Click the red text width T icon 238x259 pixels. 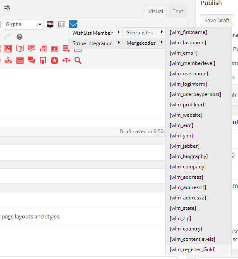coord(66,60)
